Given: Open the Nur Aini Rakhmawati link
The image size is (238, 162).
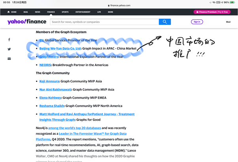Looking at the screenshot, I should (x=55, y=89).
